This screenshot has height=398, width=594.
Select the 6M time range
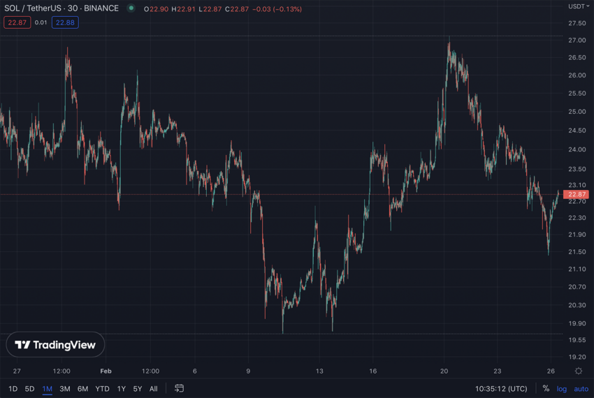point(82,389)
